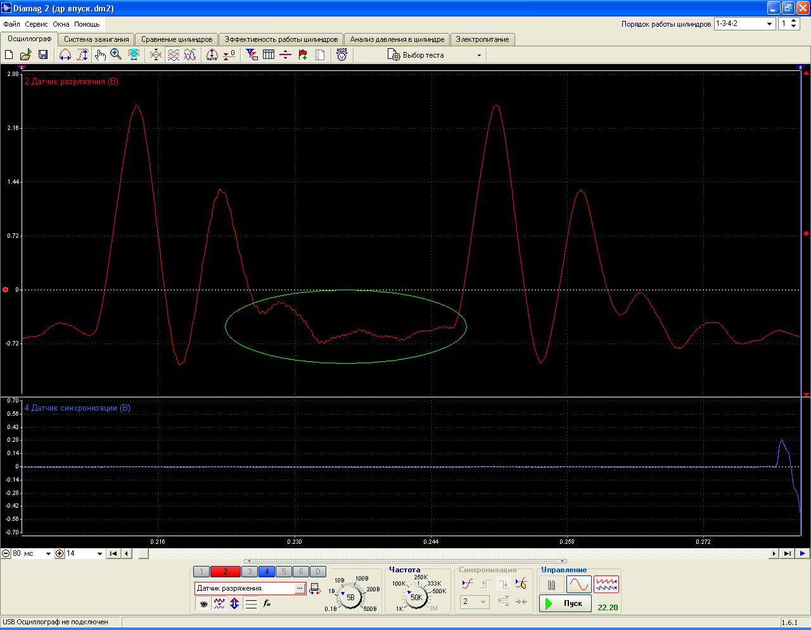Viewport: 811px width, 630px height.
Task: Toggle digital channel D button
Action: [318, 572]
